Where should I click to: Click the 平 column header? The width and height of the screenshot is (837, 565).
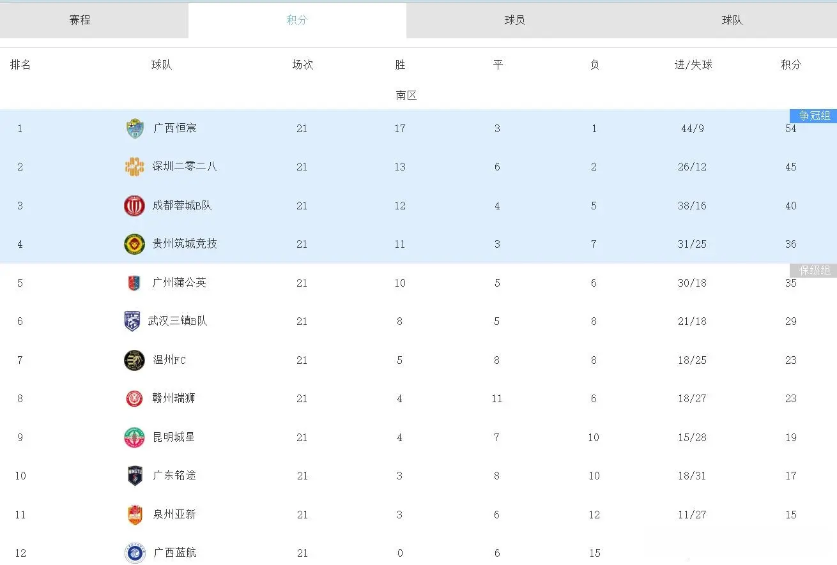498,65
